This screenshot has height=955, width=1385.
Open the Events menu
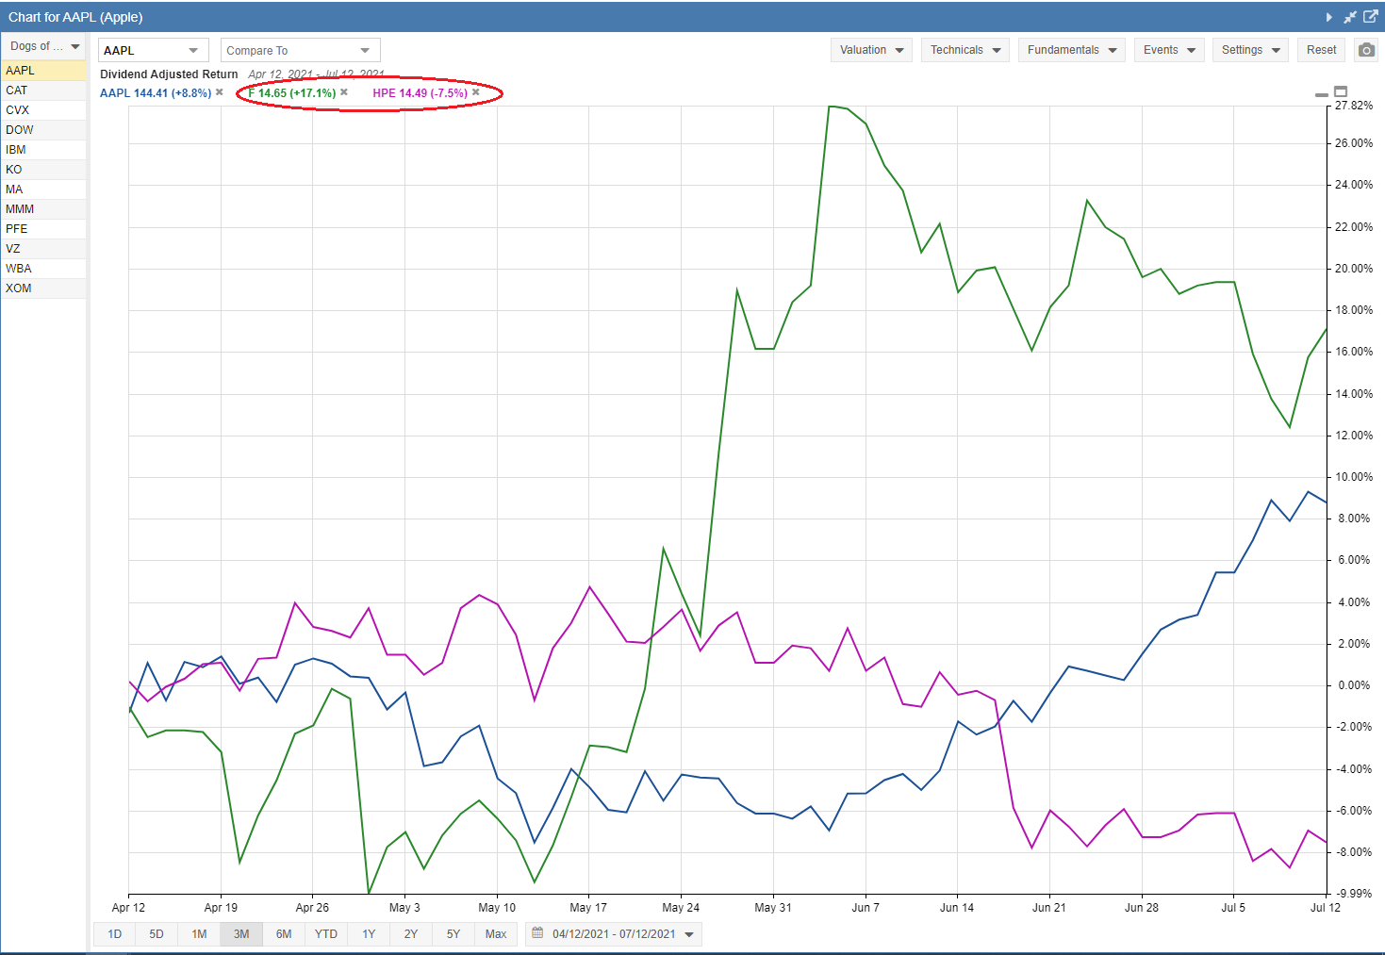[x=1169, y=50]
